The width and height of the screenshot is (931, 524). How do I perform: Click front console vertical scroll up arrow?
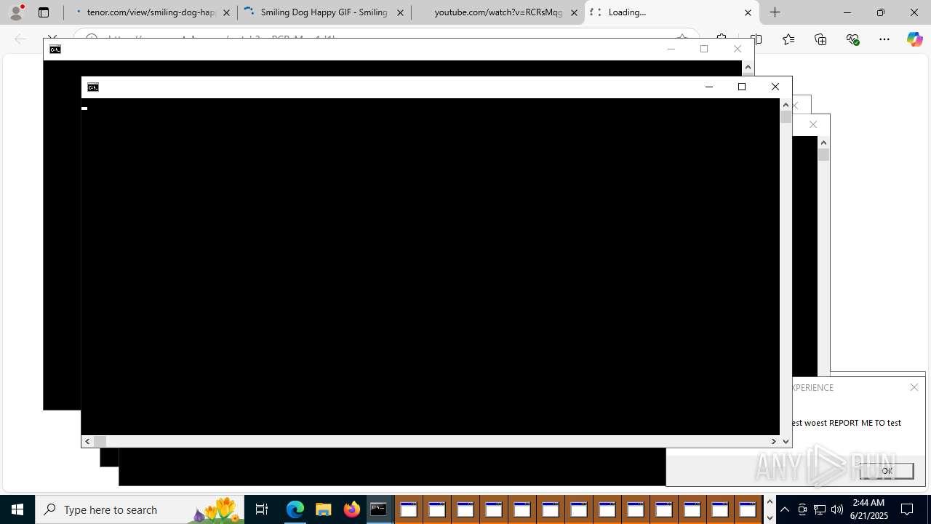coord(786,105)
